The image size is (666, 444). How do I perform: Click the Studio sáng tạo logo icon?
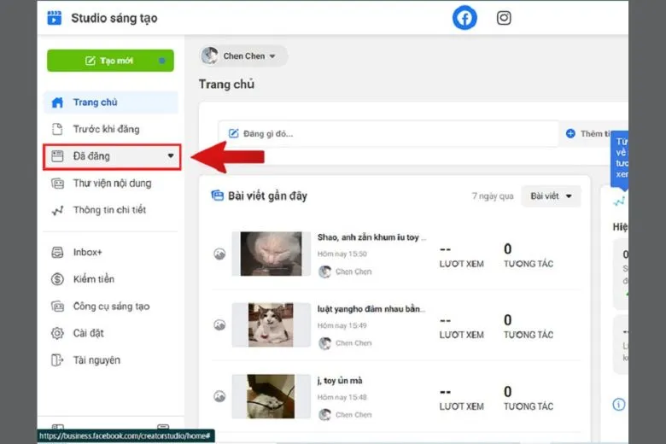[55, 18]
